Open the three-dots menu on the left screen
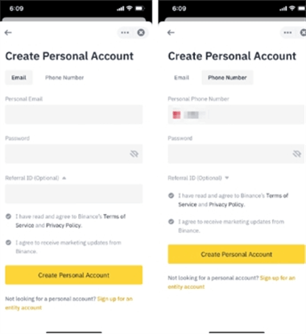 (x=125, y=32)
